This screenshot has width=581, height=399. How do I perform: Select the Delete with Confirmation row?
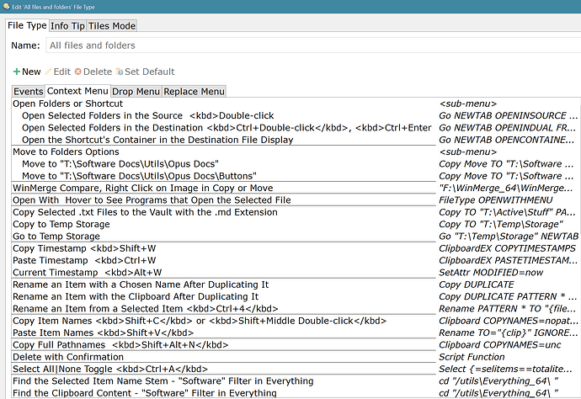point(296,357)
